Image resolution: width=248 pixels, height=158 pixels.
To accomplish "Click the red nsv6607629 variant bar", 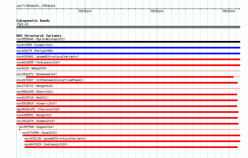I will pyautogui.click(x=131, y=147).
